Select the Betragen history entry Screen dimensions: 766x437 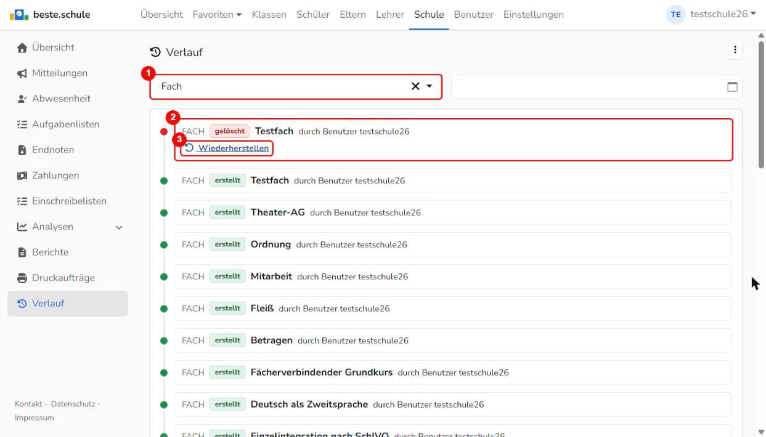click(453, 341)
